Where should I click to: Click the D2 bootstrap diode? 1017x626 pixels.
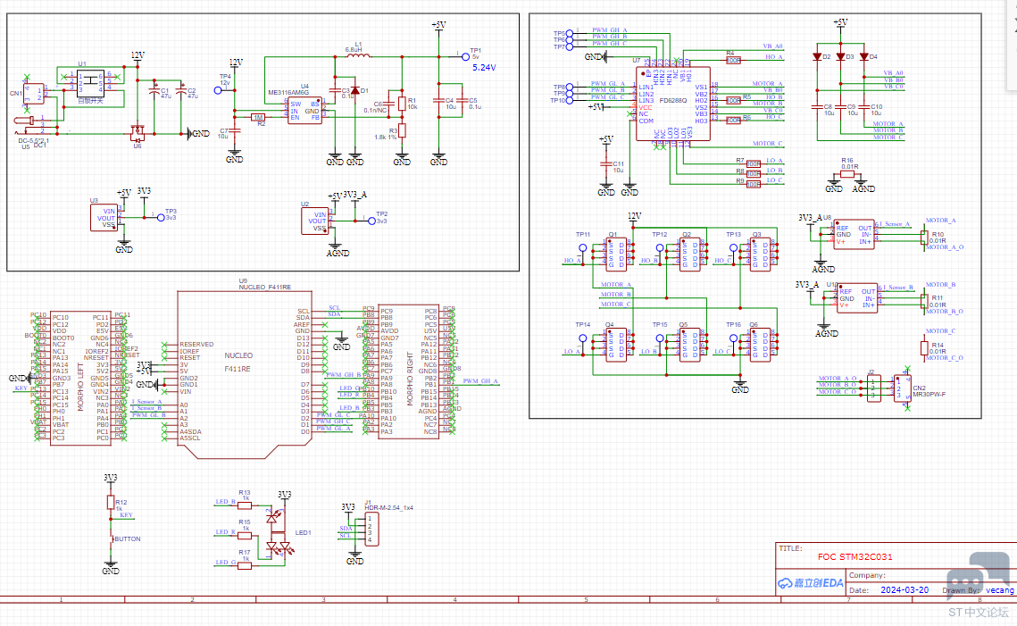point(817,57)
